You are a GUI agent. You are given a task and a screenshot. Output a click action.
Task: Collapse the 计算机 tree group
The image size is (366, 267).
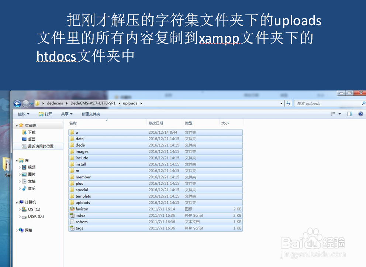click(x=17, y=202)
